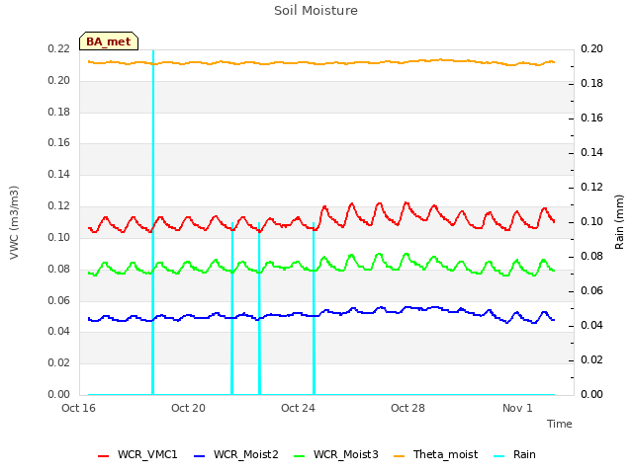
Task: Click the rain spike just after Oct 24
Action: tap(314, 308)
